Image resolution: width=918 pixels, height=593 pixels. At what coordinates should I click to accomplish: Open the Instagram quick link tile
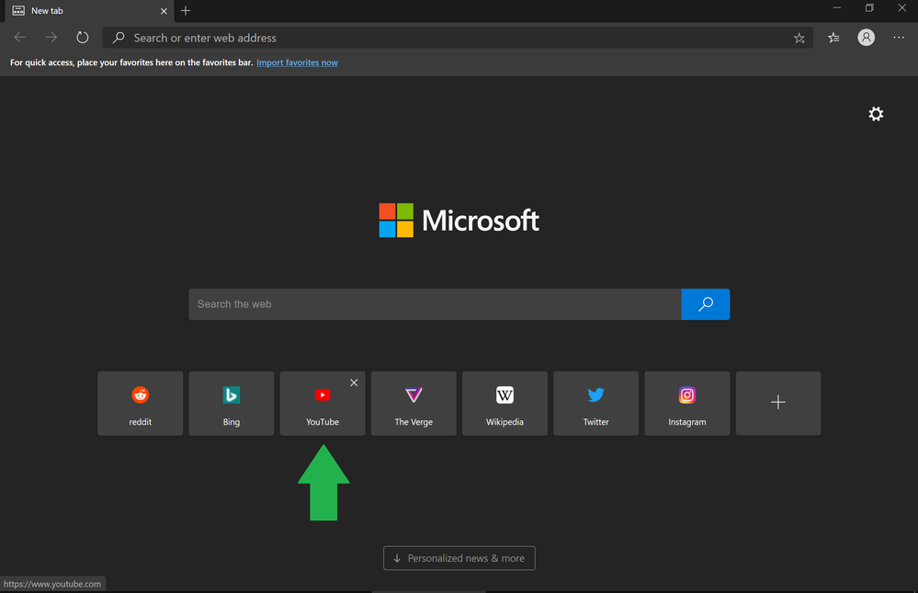tap(687, 403)
